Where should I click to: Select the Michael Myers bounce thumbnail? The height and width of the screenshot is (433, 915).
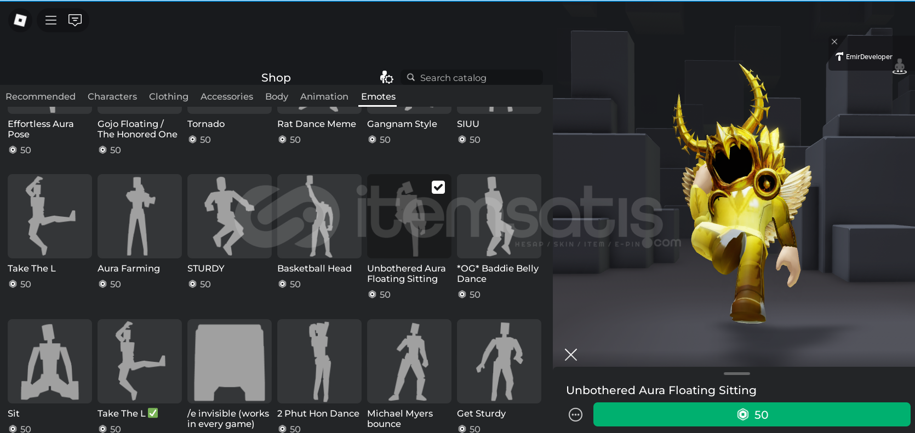pos(409,361)
